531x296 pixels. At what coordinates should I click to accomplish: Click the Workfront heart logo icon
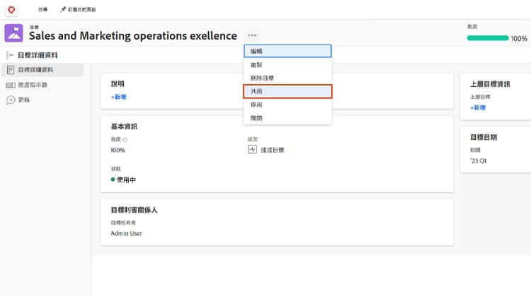click(x=10, y=9)
